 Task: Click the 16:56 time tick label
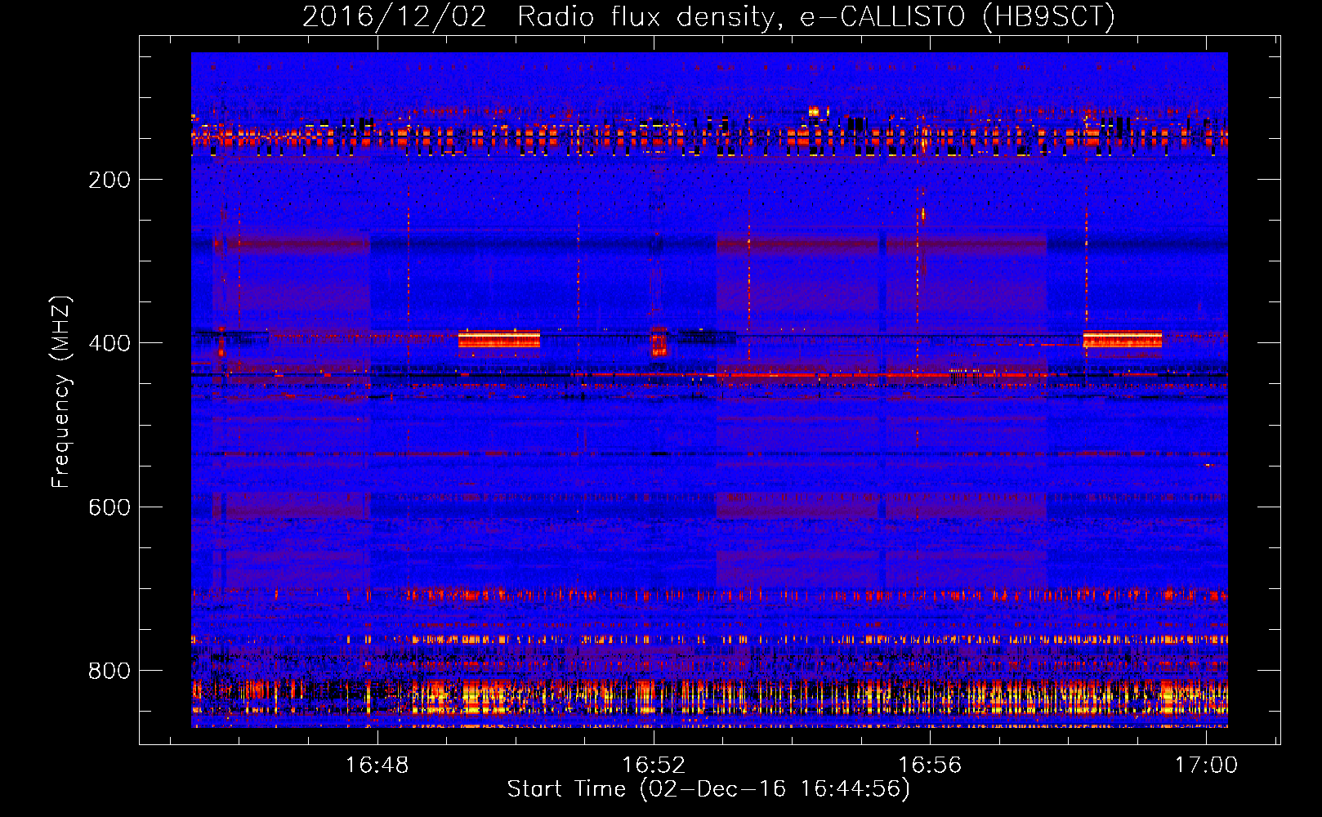click(x=930, y=765)
